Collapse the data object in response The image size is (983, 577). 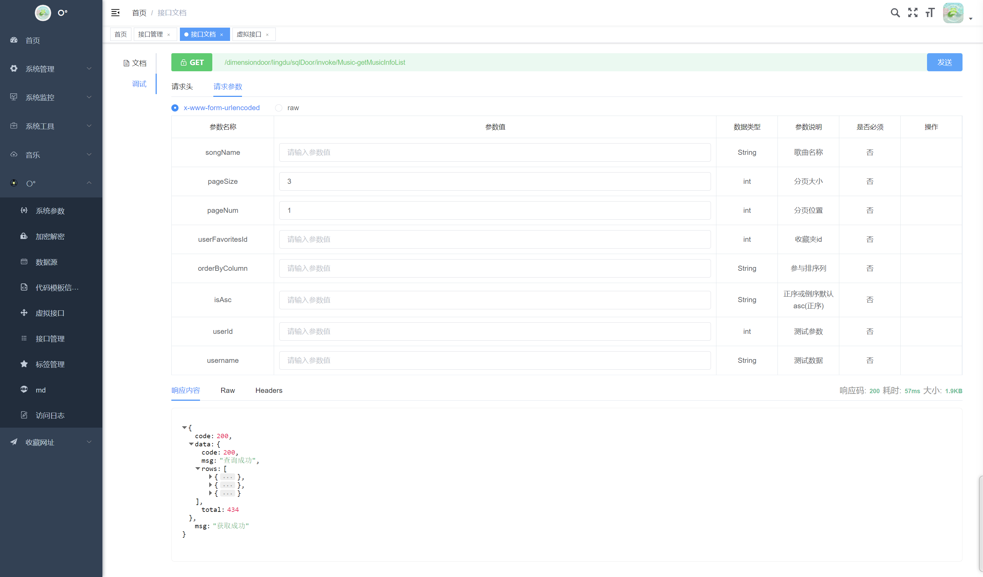(191, 444)
